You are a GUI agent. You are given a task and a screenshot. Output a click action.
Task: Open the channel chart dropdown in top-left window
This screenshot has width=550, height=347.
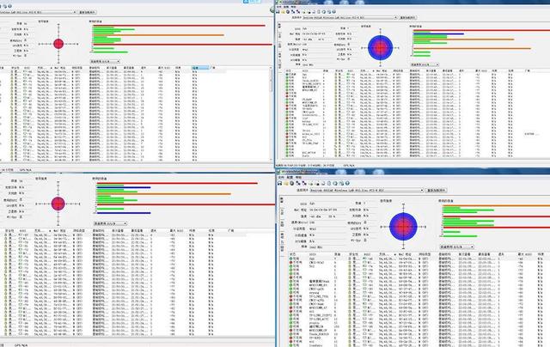(x=105, y=61)
